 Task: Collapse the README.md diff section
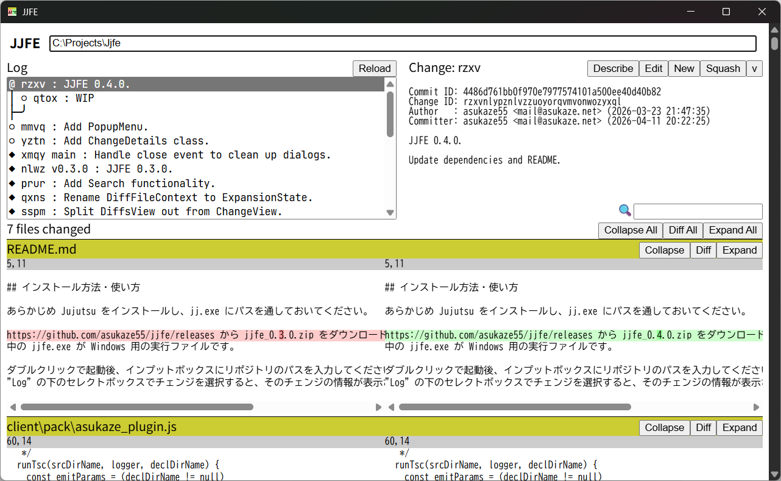(x=664, y=250)
